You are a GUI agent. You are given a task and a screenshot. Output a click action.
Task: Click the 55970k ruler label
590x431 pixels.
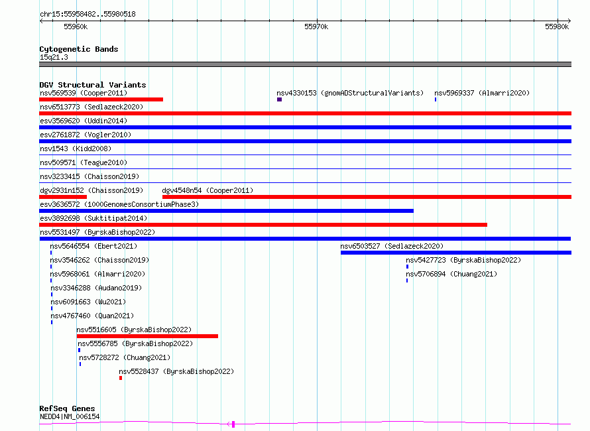(316, 27)
